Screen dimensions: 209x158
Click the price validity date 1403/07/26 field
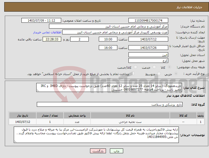(148, 48)
